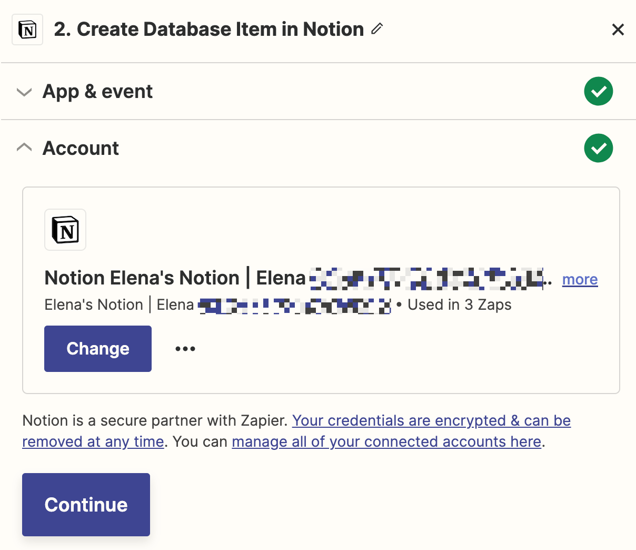Open the three-dot account options menu
The width and height of the screenshot is (636, 550).
pos(185,349)
